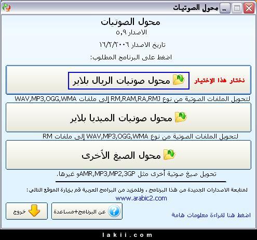Exit the program with the خروج button

26,211
